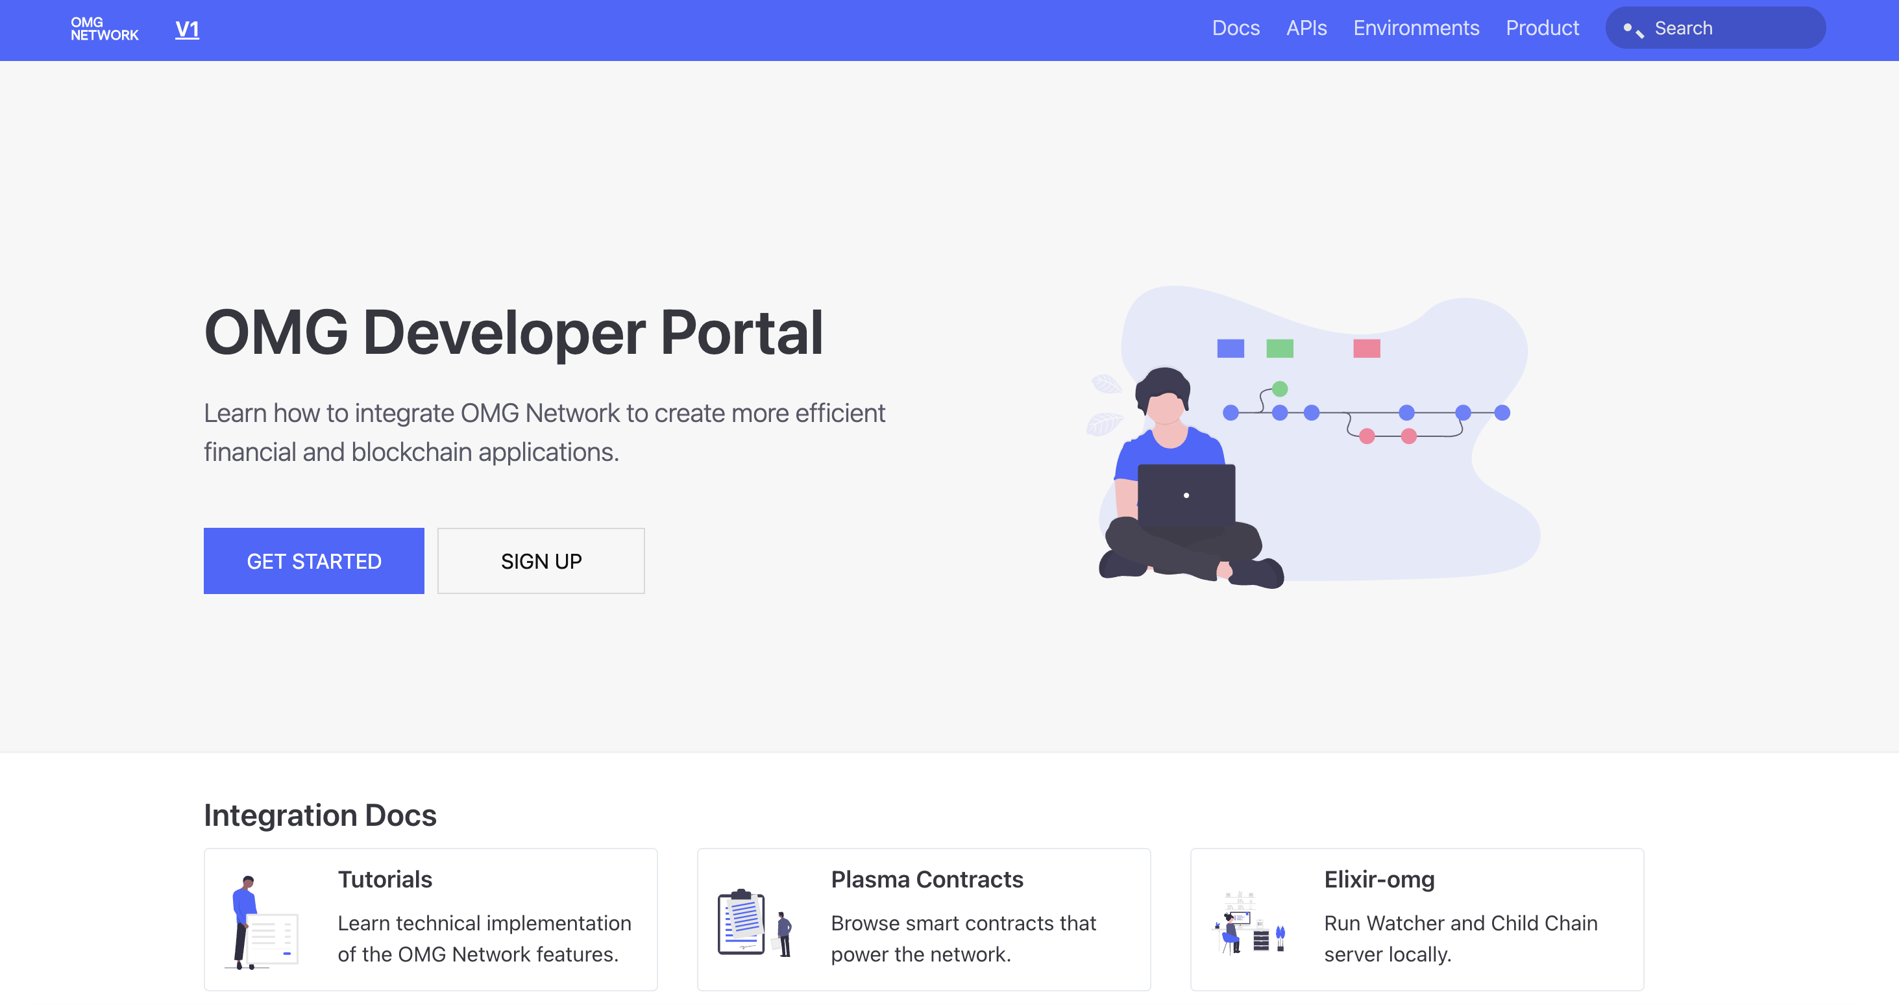Click the OMG Developer Portal heading
This screenshot has height=1005, width=1899.
tap(514, 332)
